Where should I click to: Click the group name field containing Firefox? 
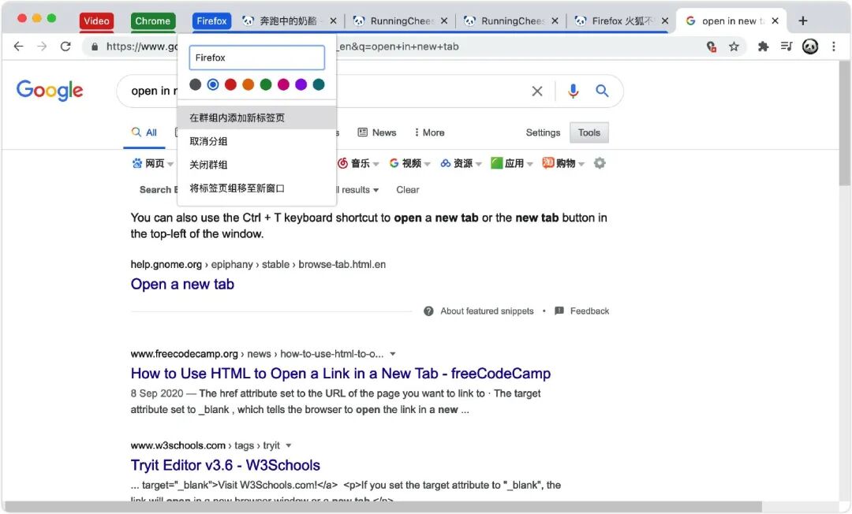[256, 58]
